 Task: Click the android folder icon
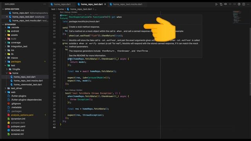coord(9,31)
